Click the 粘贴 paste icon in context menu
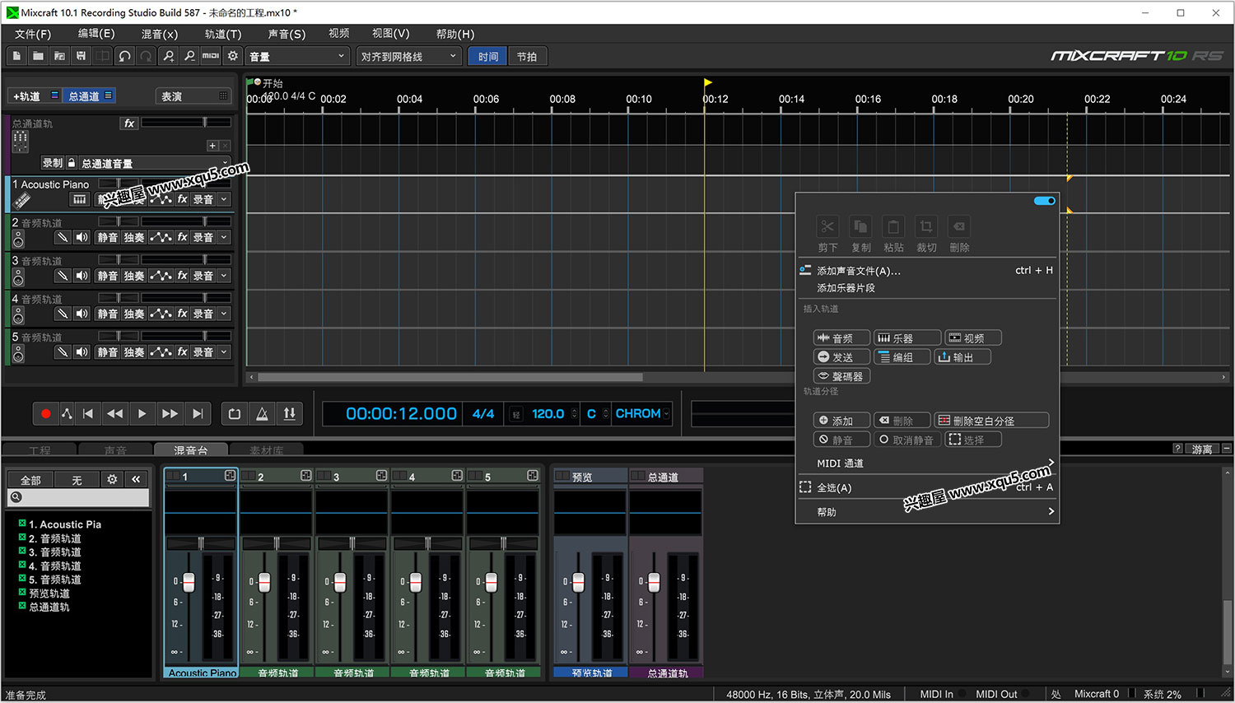This screenshot has width=1235, height=703. 893,226
